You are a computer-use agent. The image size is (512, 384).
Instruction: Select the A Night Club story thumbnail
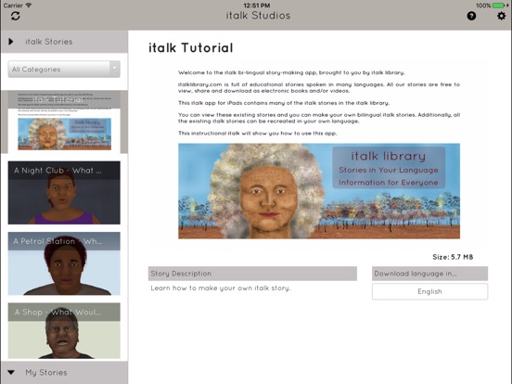pyautogui.click(x=64, y=193)
